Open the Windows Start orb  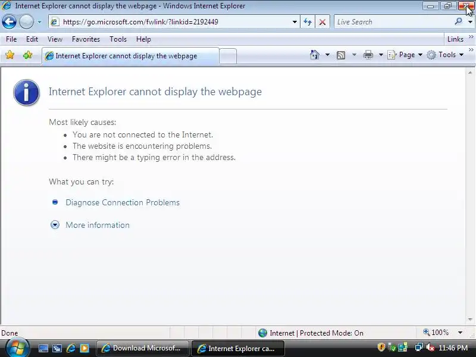[17, 348]
